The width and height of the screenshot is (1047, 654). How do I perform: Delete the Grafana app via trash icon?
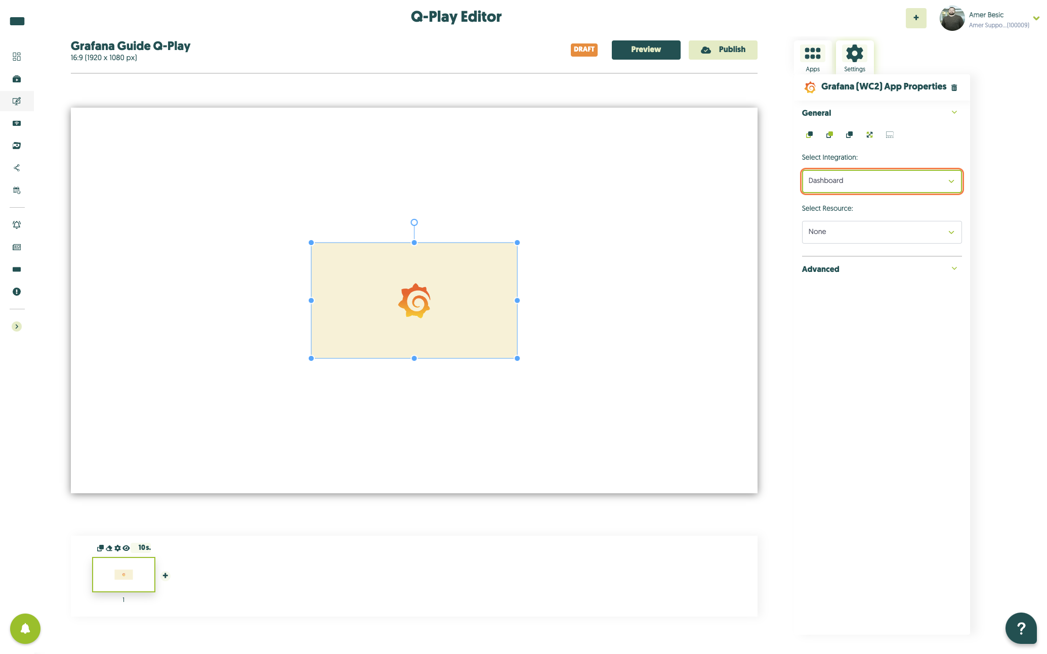coord(954,87)
